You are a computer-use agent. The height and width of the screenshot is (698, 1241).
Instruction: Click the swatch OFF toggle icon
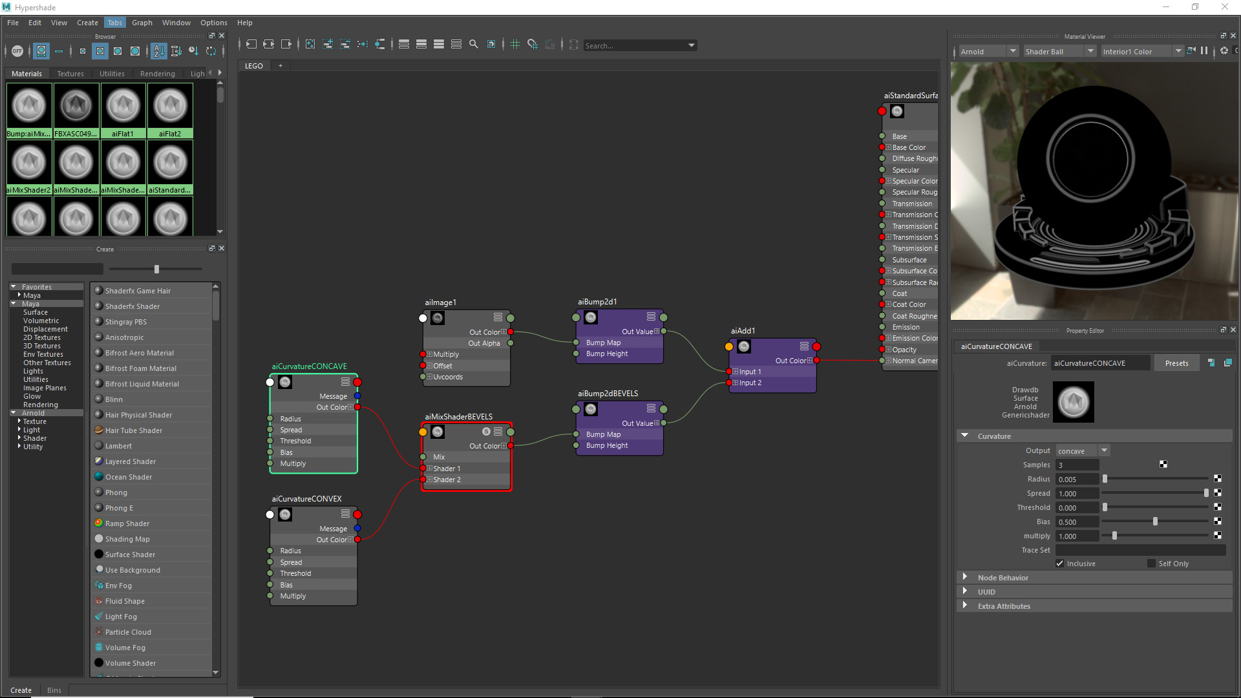pos(17,51)
